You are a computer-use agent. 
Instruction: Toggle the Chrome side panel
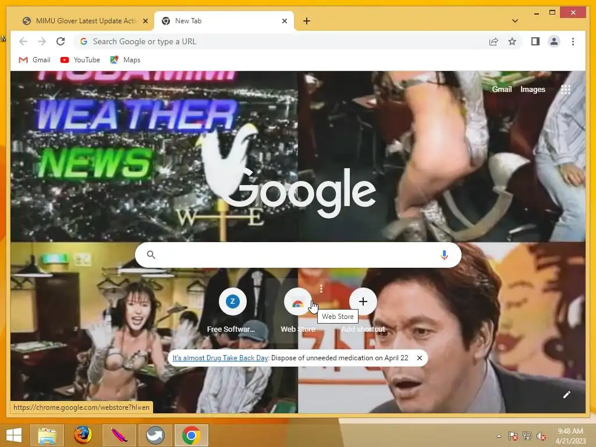point(535,41)
